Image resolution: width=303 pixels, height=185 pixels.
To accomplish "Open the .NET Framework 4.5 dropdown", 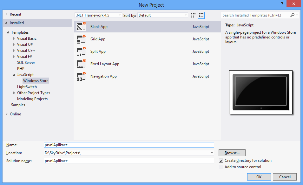I will (120, 15).
